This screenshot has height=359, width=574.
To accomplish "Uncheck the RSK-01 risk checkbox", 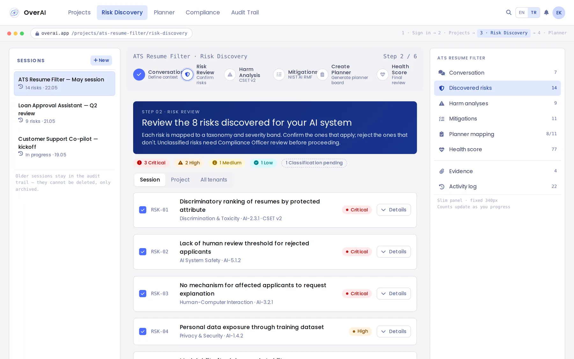I will coord(143,210).
